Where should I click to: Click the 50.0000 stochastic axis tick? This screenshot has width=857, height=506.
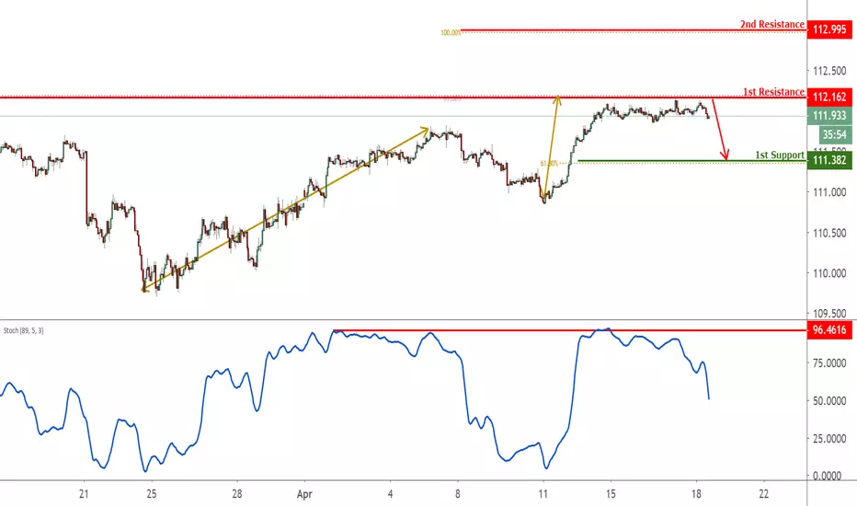[x=829, y=401]
